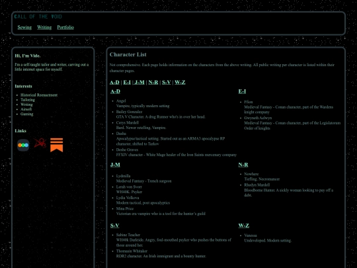Jump to S-V in the index row

coord(167,82)
